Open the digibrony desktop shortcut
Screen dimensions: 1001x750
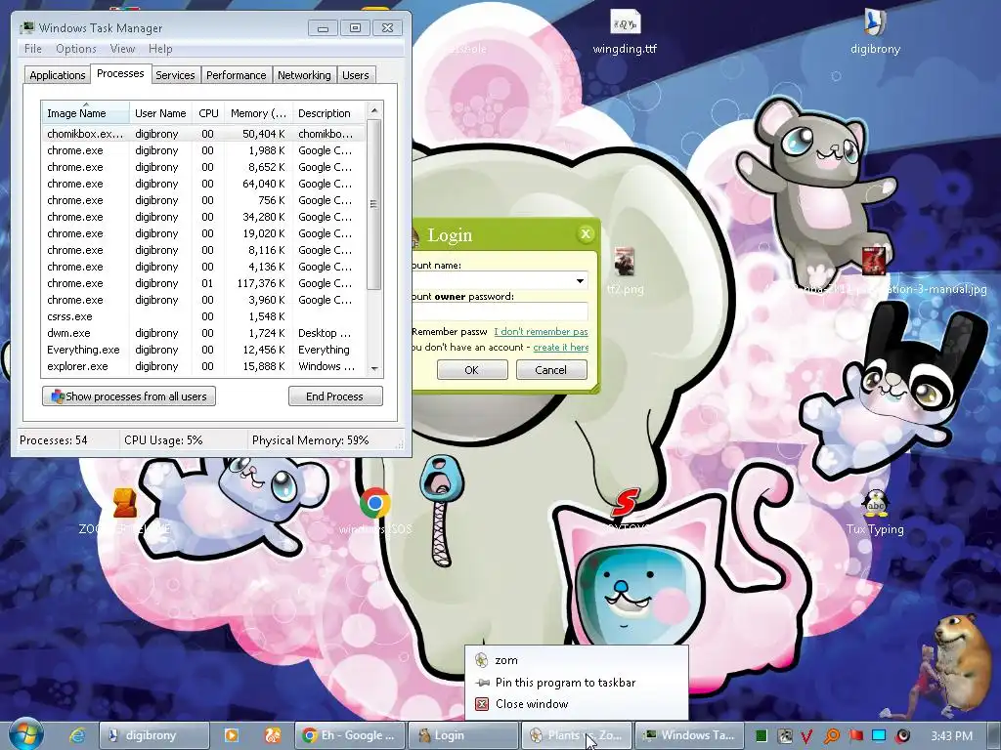click(x=875, y=32)
